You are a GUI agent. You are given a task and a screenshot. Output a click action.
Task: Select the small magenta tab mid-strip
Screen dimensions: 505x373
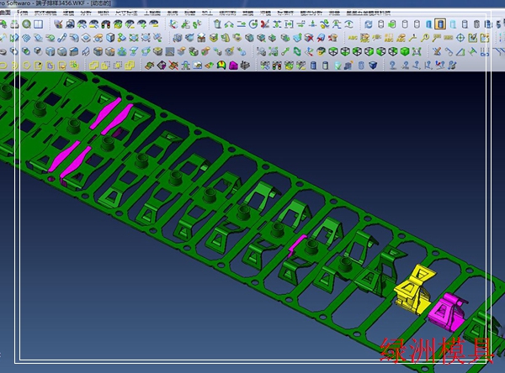coord(296,245)
